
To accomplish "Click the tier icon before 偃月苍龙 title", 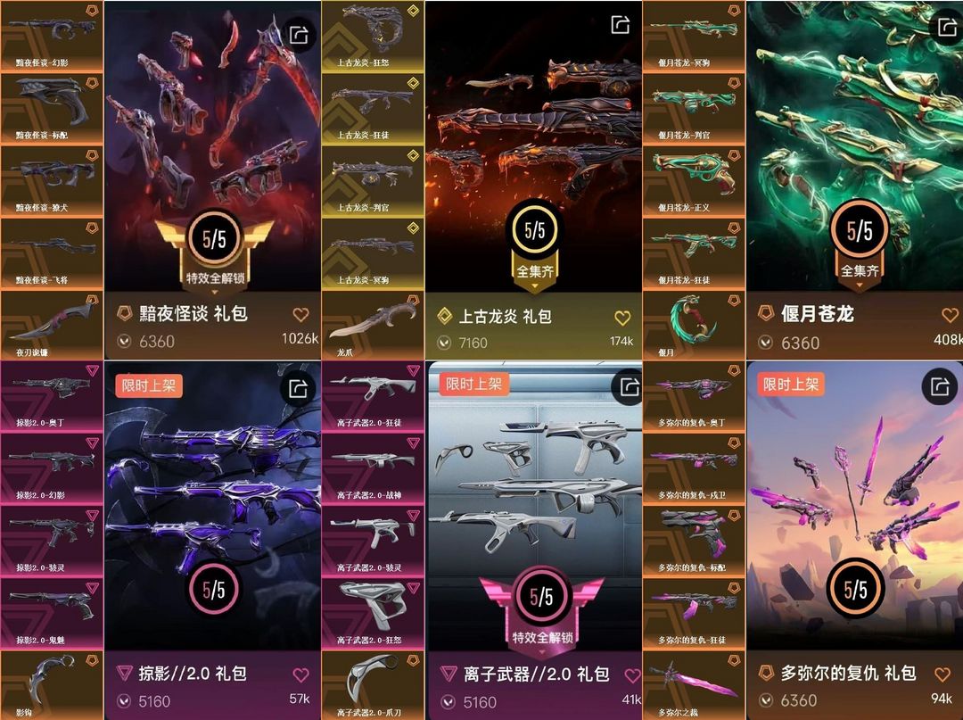I will coord(765,313).
